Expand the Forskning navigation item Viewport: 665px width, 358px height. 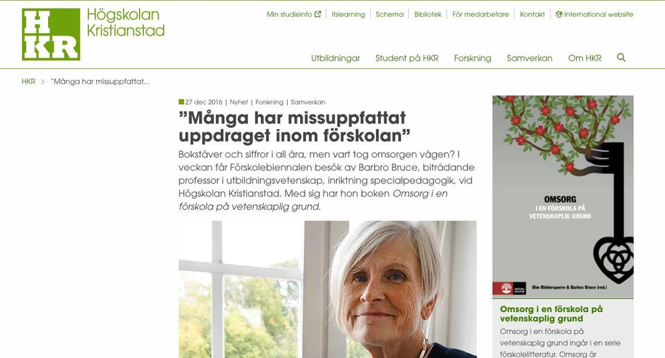pos(473,58)
